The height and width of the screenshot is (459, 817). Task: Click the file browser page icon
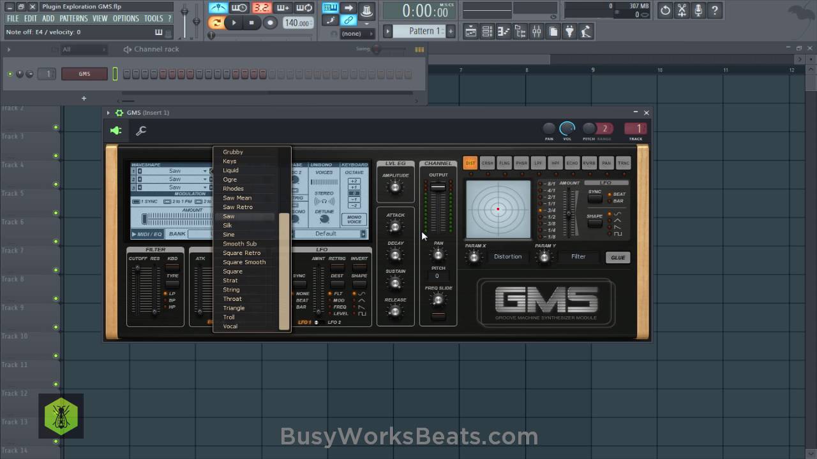pos(553,31)
